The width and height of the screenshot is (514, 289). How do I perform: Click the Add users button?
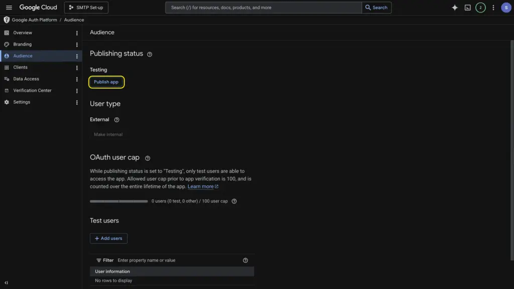tap(108, 238)
